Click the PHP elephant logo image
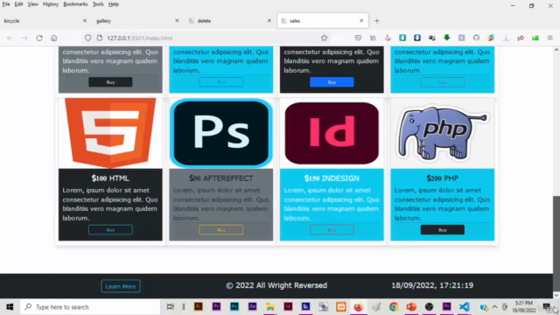 click(x=443, y=133)
